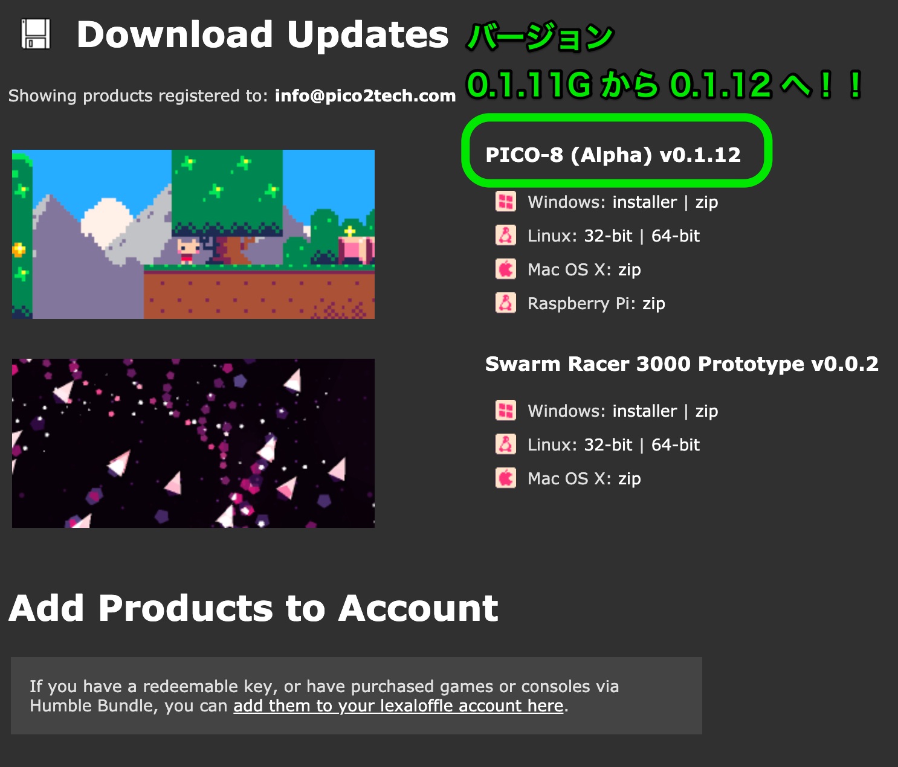Screen dimensions: 898x767
Task: Click the Windows icon under PICO-8
Action: [506, 201]
